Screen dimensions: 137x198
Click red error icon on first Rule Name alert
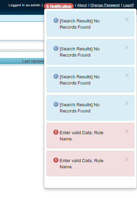coord(56,132)
